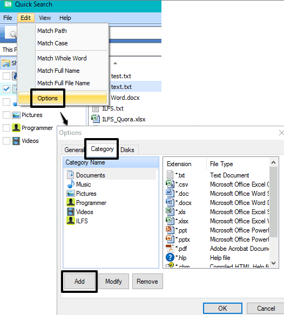Switch to the Disks tab
Image resolution: width=284 pixels, height=315 pixels.
pyautogui.click(x=127, y=150)
